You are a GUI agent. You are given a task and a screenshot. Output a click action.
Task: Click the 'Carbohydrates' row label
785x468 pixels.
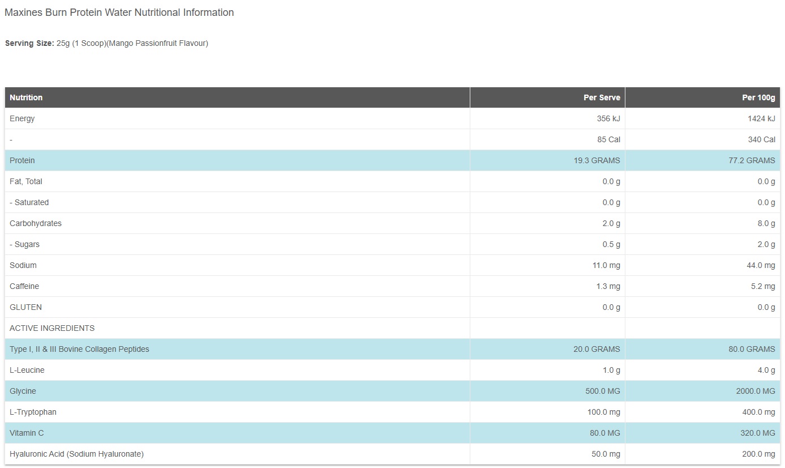coord(36,223)
